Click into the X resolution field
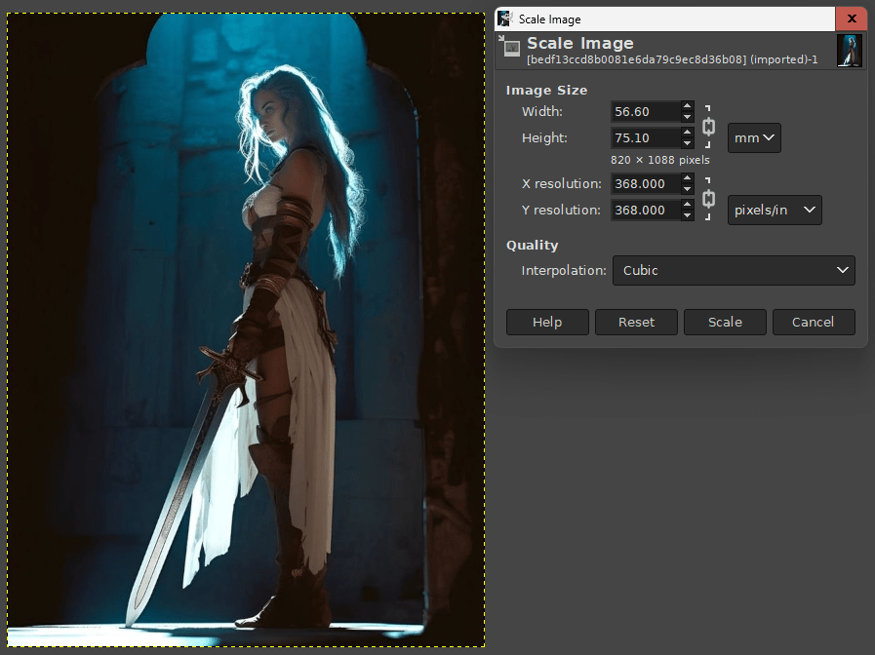This screenshot has width=875, height=655. (645, 184)
